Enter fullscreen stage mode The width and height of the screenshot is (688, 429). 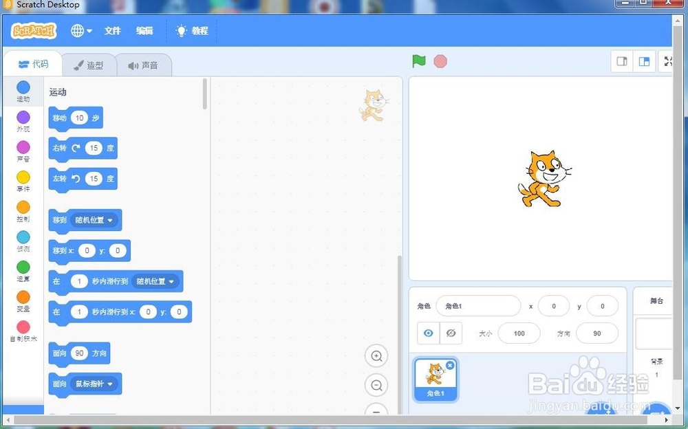[667, 61]
